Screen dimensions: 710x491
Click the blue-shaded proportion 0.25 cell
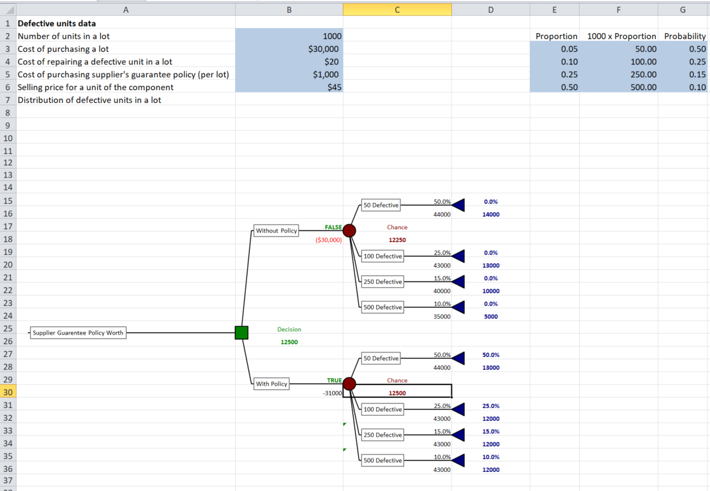[555, 74]
